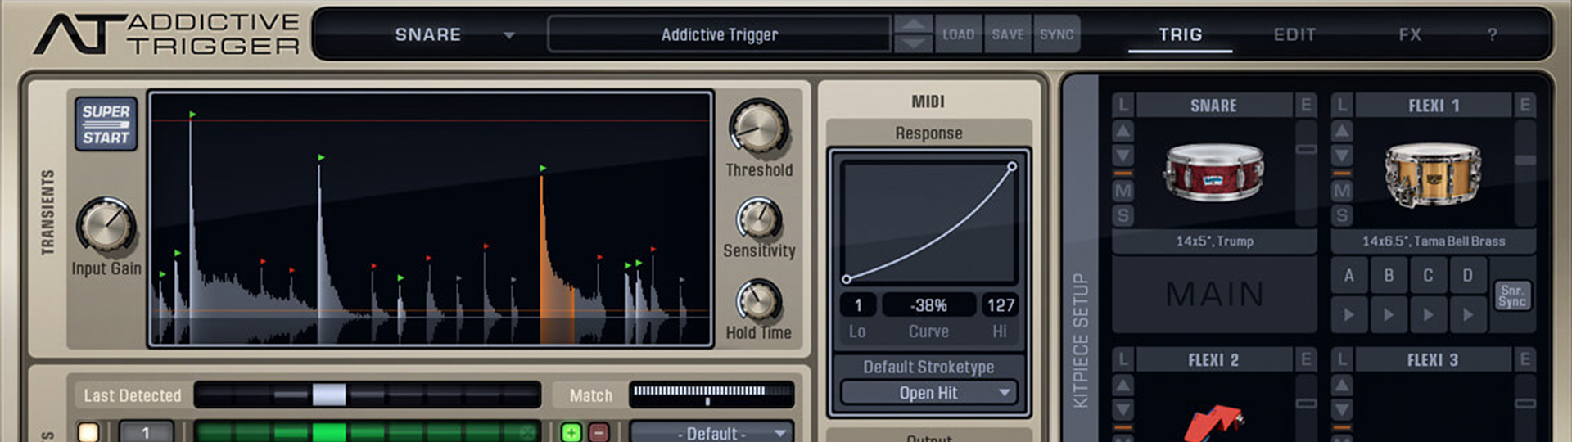Click the SAVE preset button
This screenshot has width=1572, height=442.
pyautogui.click(x=1008, y=34)
